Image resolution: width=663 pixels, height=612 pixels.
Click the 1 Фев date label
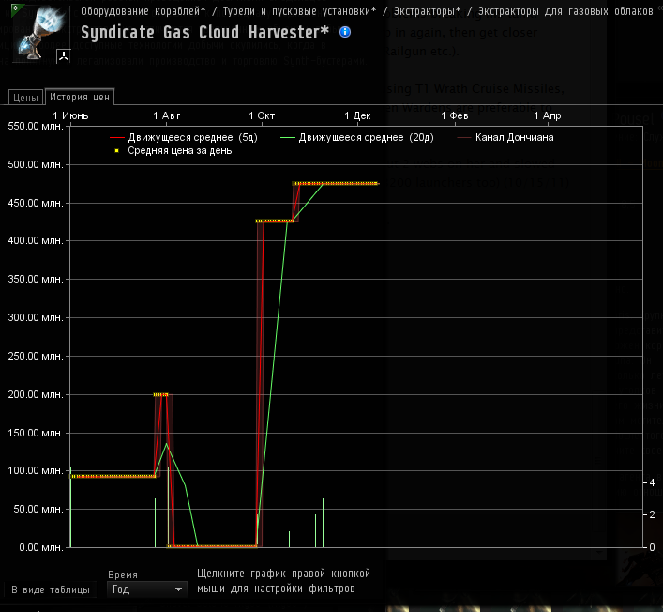pyautogui.click(x=455, y=115)
